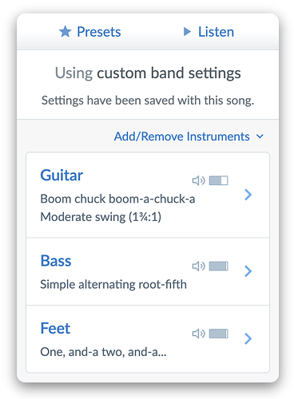Click the play triangle beside Listen

click(187, 32)
